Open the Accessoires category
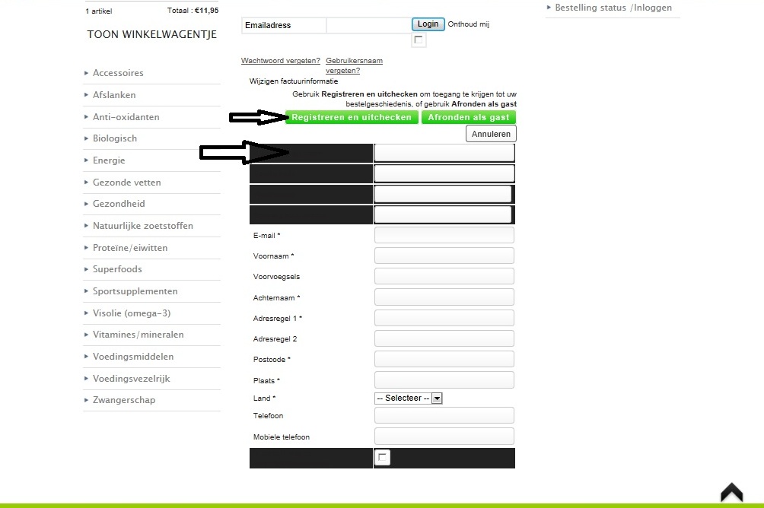The width and height of the screenshot is (764, 508). [x=118, y=73]
